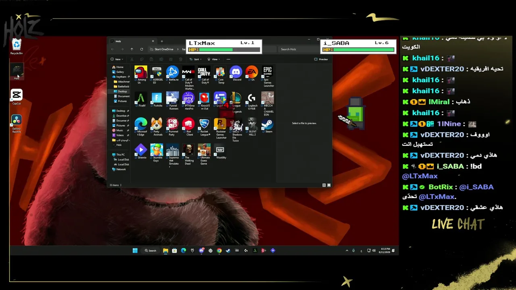The width and height of the screenshot is (516, 290).
Task: Select The Walking Dead shortcut
Action: [188, 154]
